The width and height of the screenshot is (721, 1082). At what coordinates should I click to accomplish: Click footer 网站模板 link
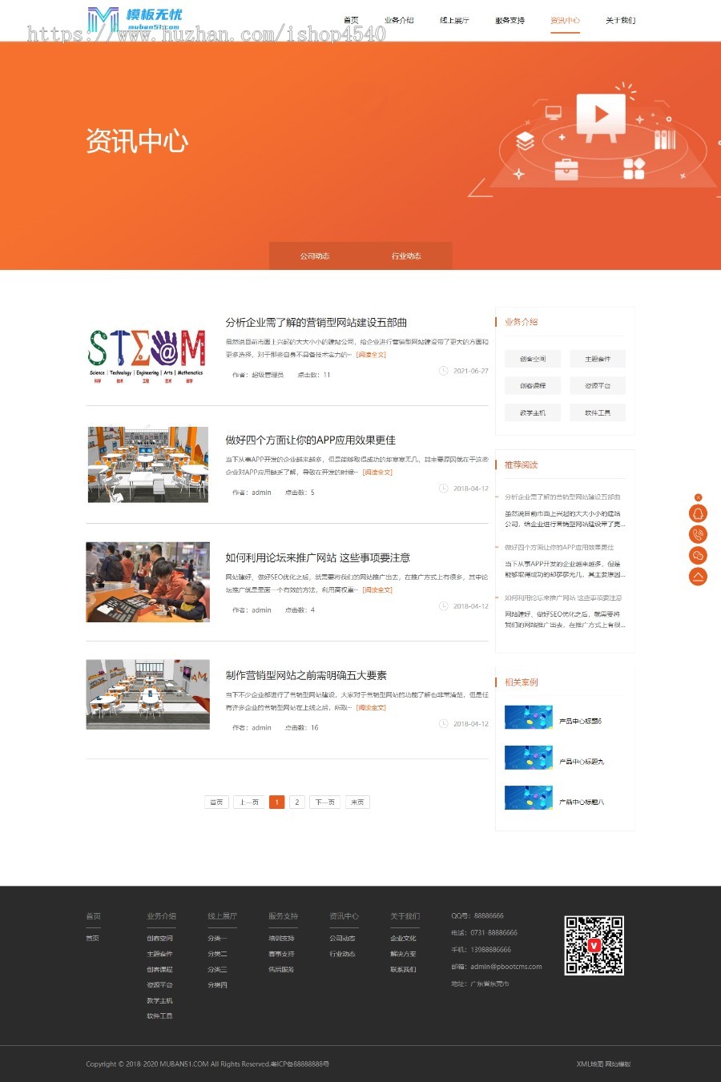tap(618, 1064)
